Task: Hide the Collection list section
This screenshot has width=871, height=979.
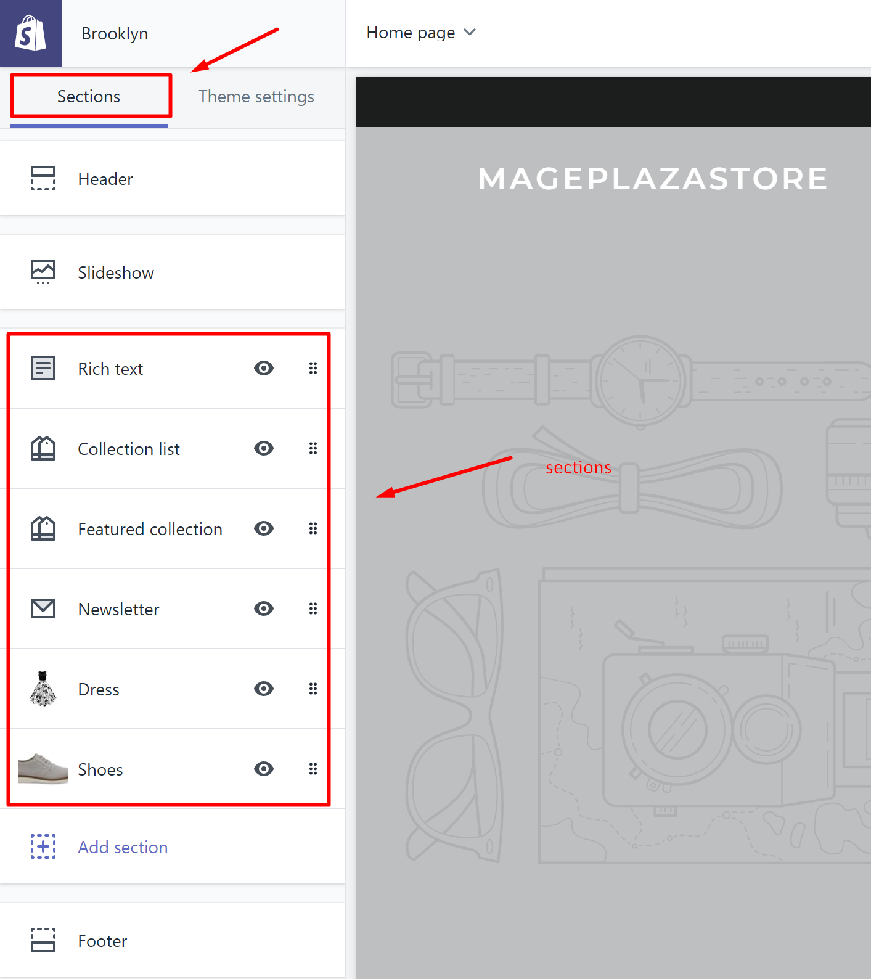Action: click(264, 448)
